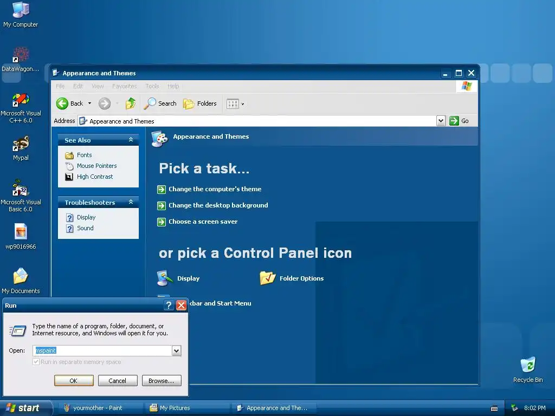
Task: Click the Address bar text field
Action: click(257, 121)
